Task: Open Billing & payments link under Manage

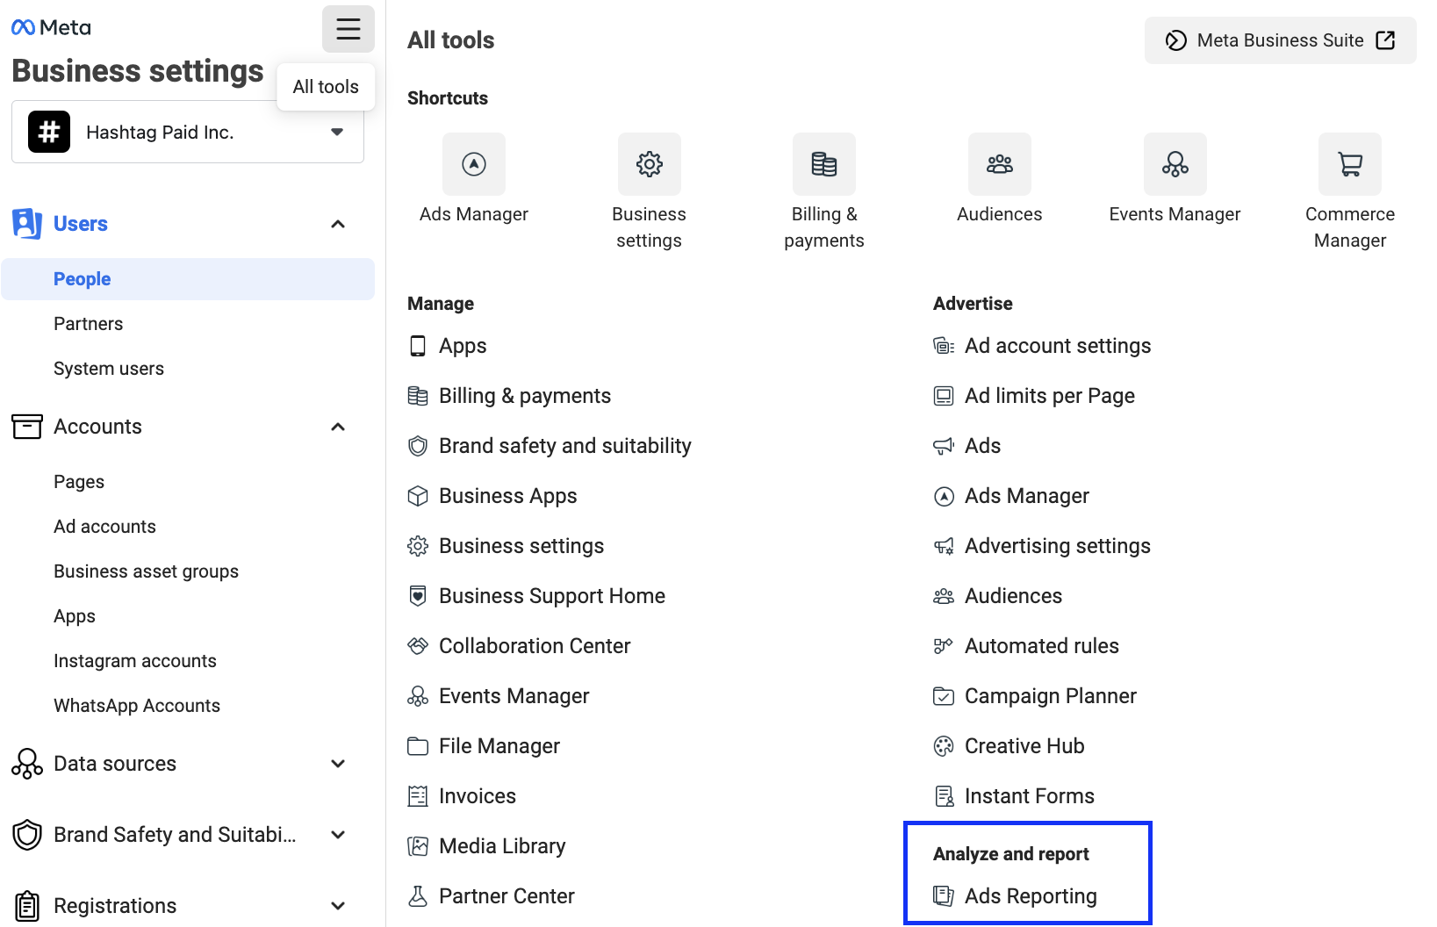Action: pos(525,396)
